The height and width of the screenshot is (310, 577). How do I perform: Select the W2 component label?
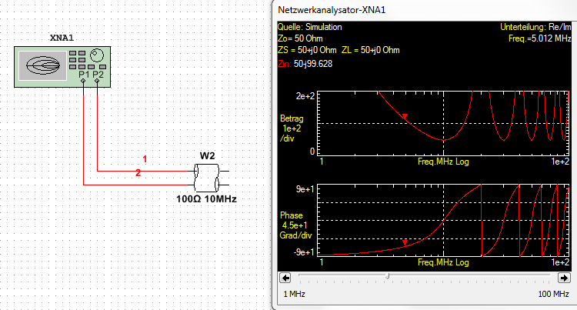pyautogui.click(x=207, y=155)
